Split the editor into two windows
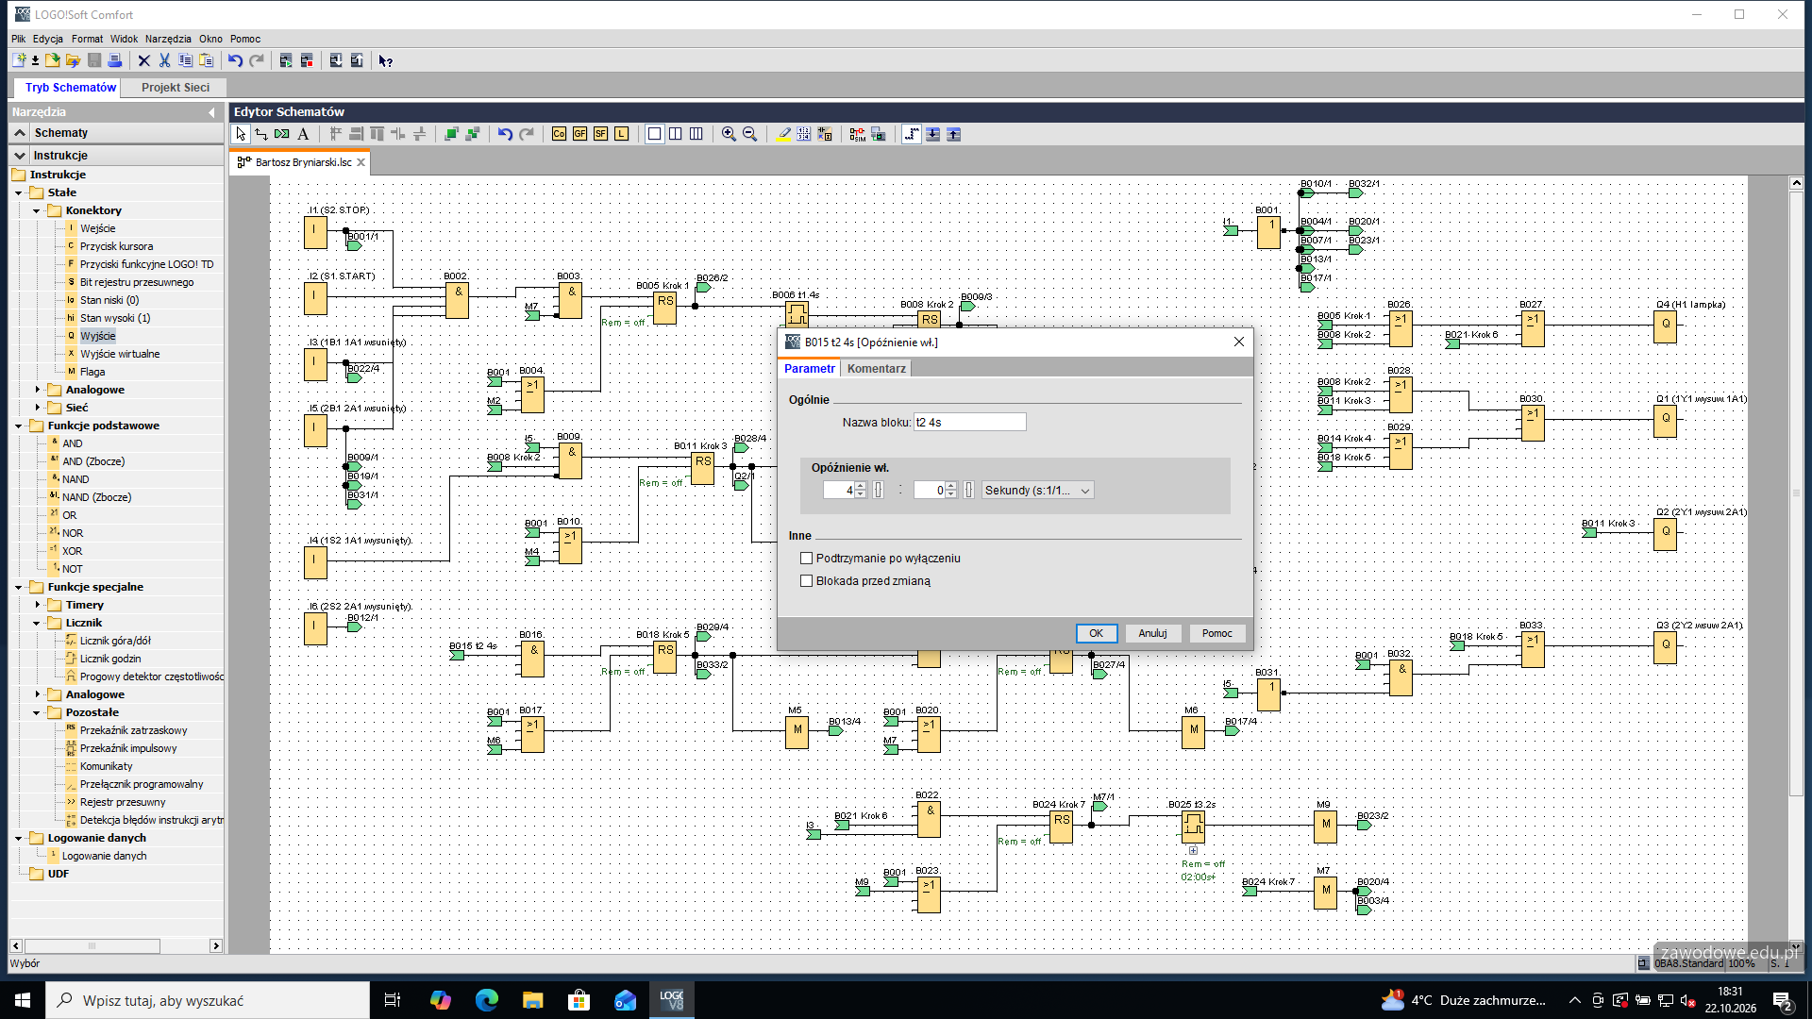 [675, 134]
